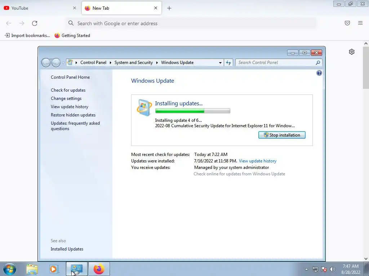Open Change settings link

(66, 98)
